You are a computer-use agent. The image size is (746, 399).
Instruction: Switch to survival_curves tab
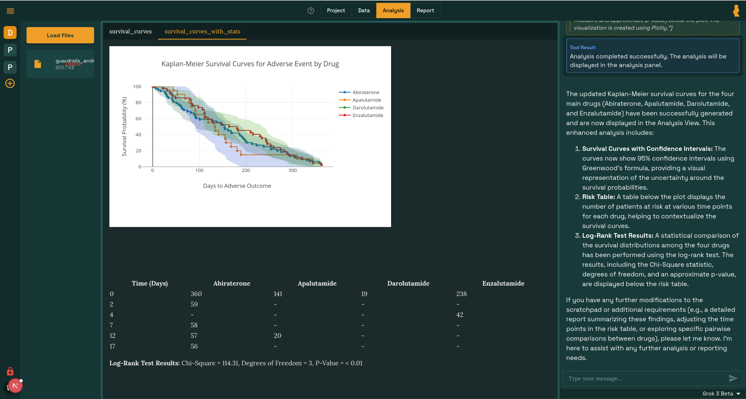tap(130, 31)
